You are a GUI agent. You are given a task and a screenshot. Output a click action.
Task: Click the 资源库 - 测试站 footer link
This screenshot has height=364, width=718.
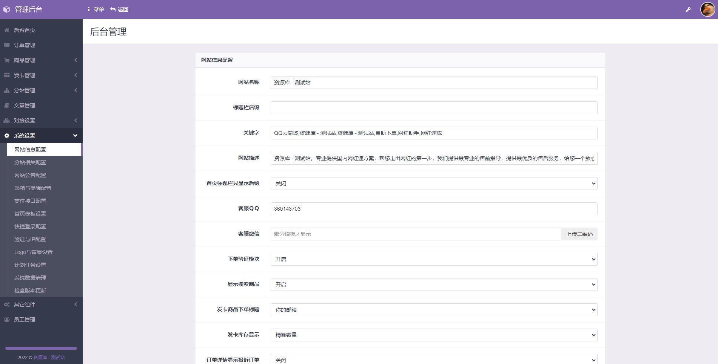49,357
